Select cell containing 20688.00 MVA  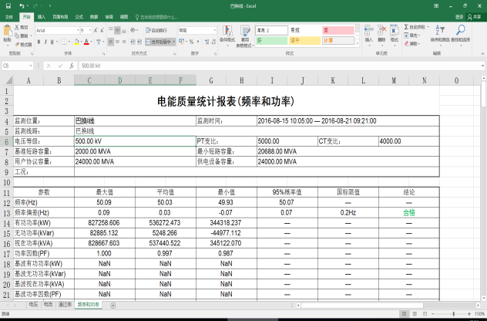coord(348,151)
